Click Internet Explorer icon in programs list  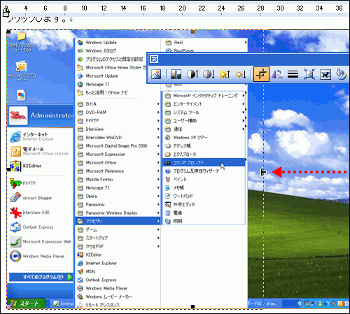80,264
